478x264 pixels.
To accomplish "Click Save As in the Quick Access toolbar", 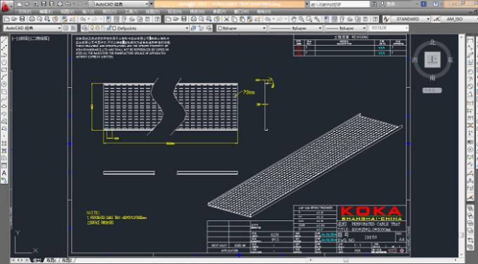I will point(51,4).
